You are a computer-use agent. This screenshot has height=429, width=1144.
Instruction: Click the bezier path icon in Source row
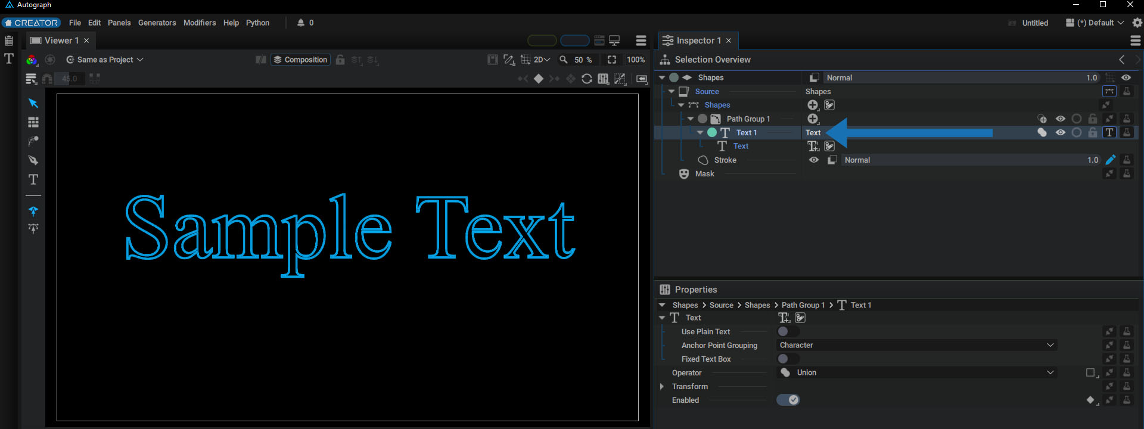point(1109,91)
